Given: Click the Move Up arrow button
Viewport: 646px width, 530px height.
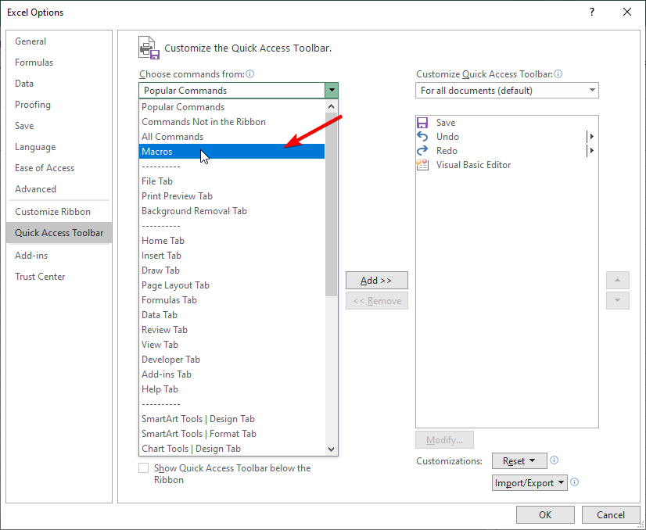Looking at the screenshot, I should (x=617, y=280).
